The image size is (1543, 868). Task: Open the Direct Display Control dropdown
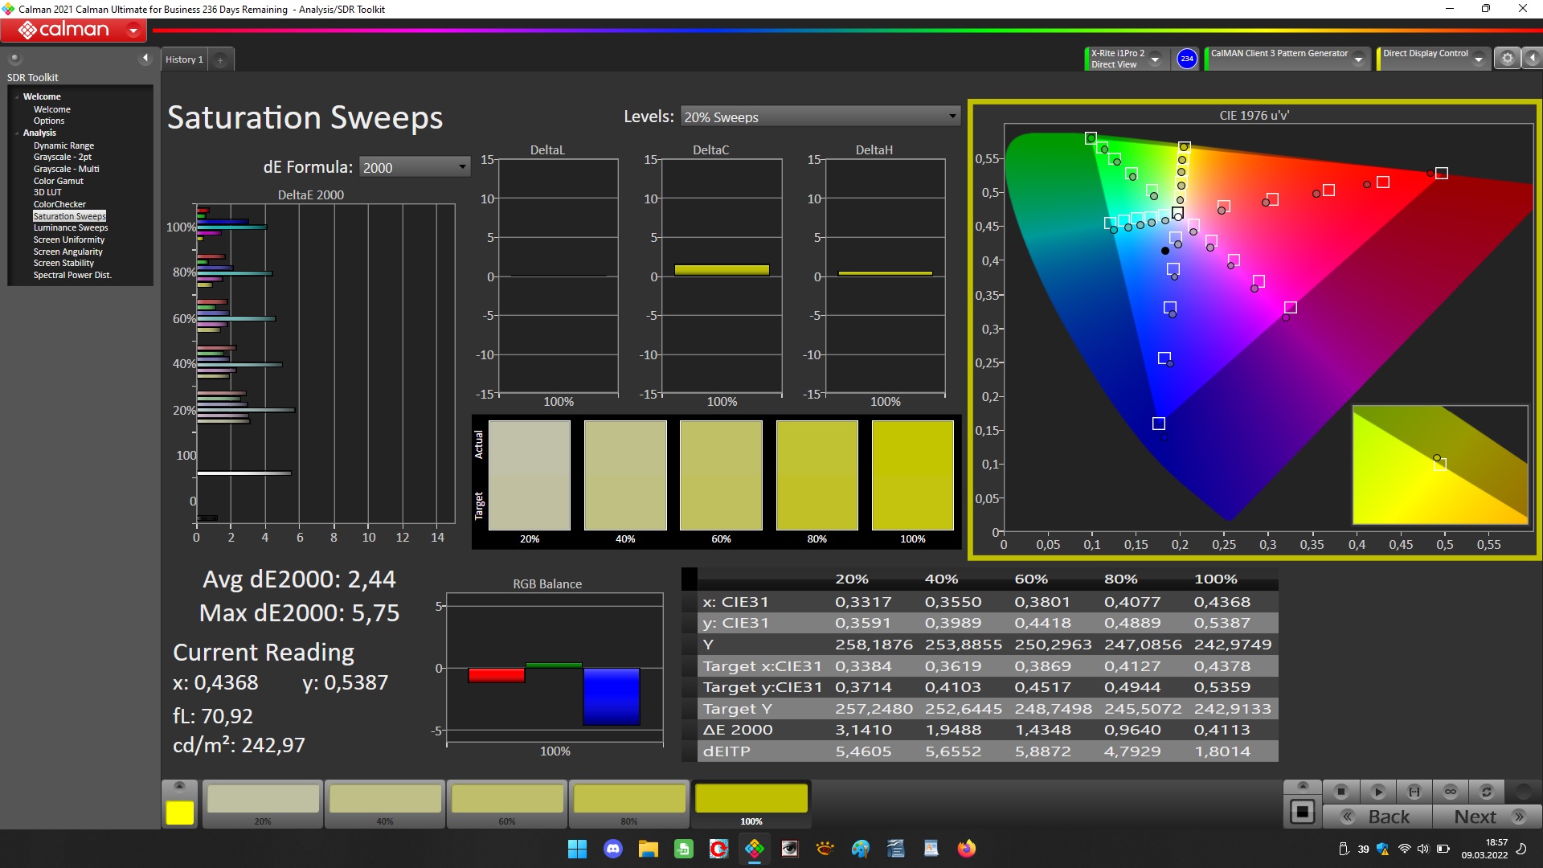click(x=1478, y=59)
